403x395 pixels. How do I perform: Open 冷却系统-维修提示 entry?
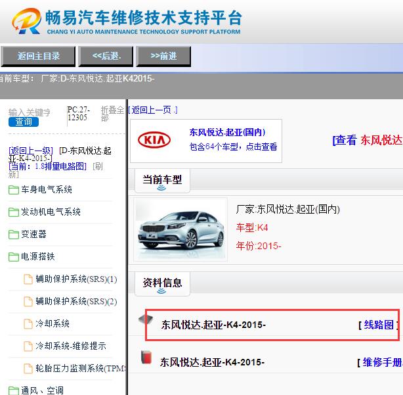click(71, 346)
